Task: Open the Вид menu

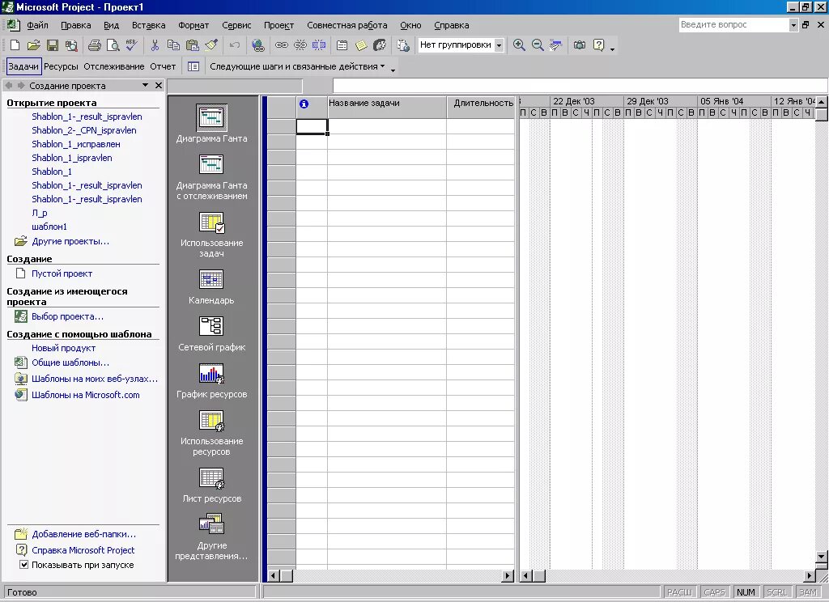Action: point(111,25)
